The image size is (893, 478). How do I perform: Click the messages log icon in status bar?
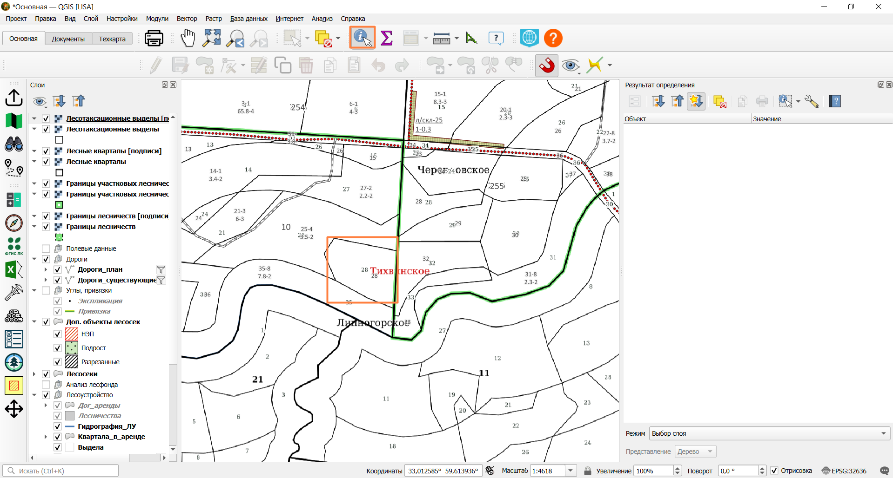pyautogui.click(x=885, y=471)
